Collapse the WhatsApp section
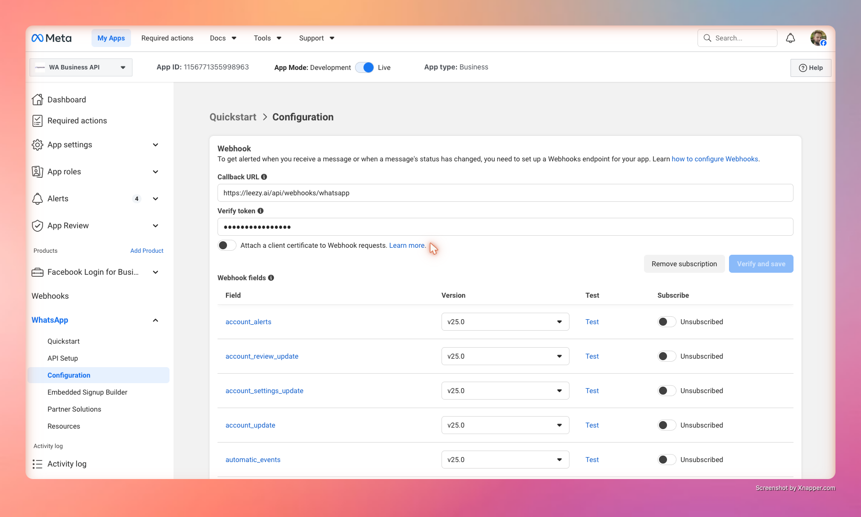The height and width of the screenshot is (517, 861). 155,320
